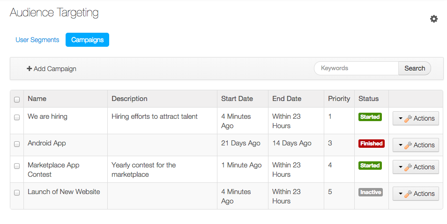Click the gray Inactive status badge
The width and height of the screenshot is (447, 224).
coord(371,192)
